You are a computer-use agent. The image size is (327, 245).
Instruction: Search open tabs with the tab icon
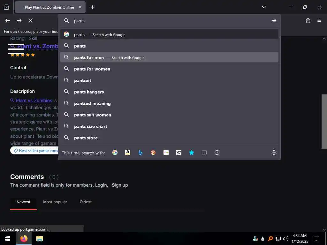(204, 152)
